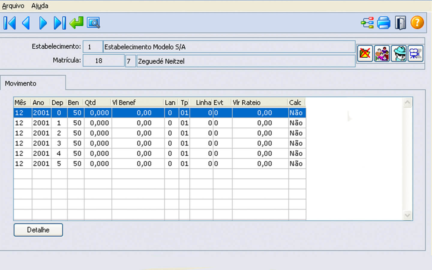Click the green return arrow icon
This screenshot has height=270, width=432.
pyautogui.click(x=76, y=23)
